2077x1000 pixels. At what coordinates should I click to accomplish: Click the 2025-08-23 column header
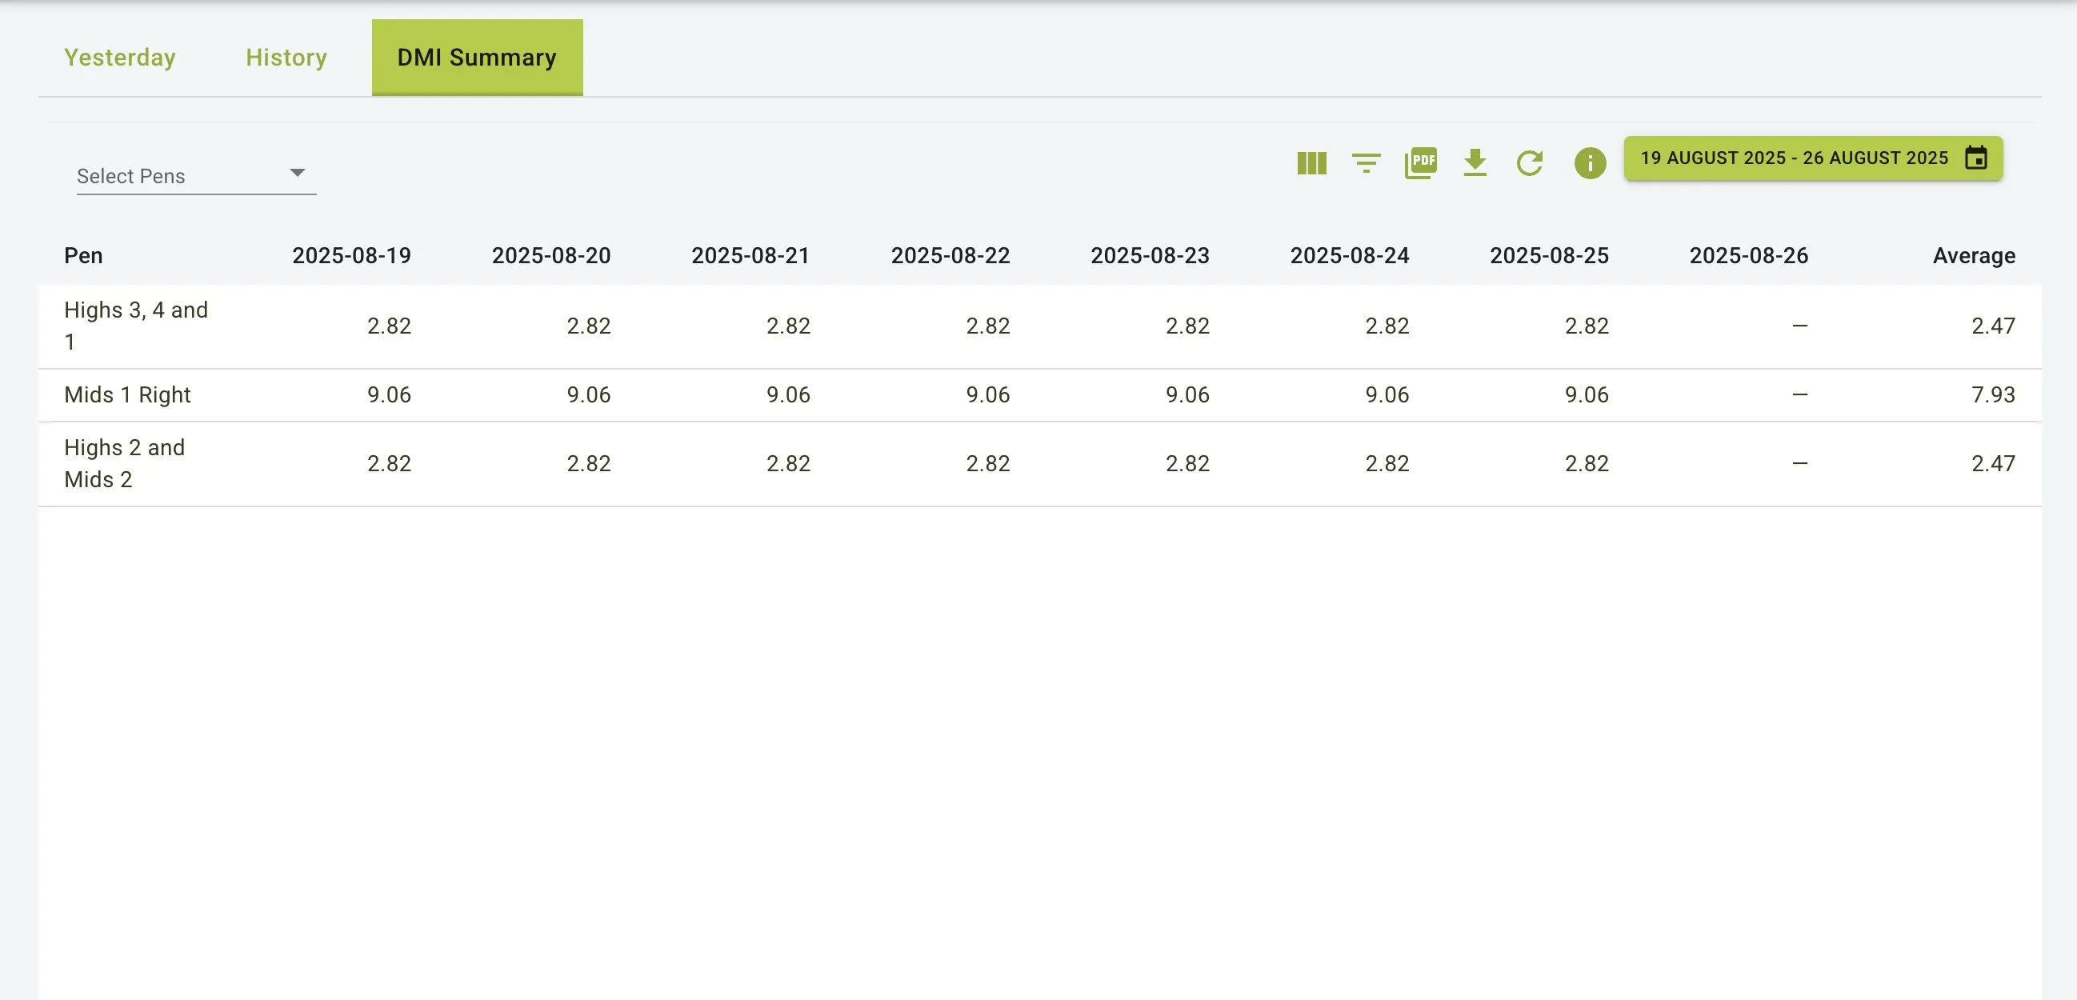[x=1151, y=256]
